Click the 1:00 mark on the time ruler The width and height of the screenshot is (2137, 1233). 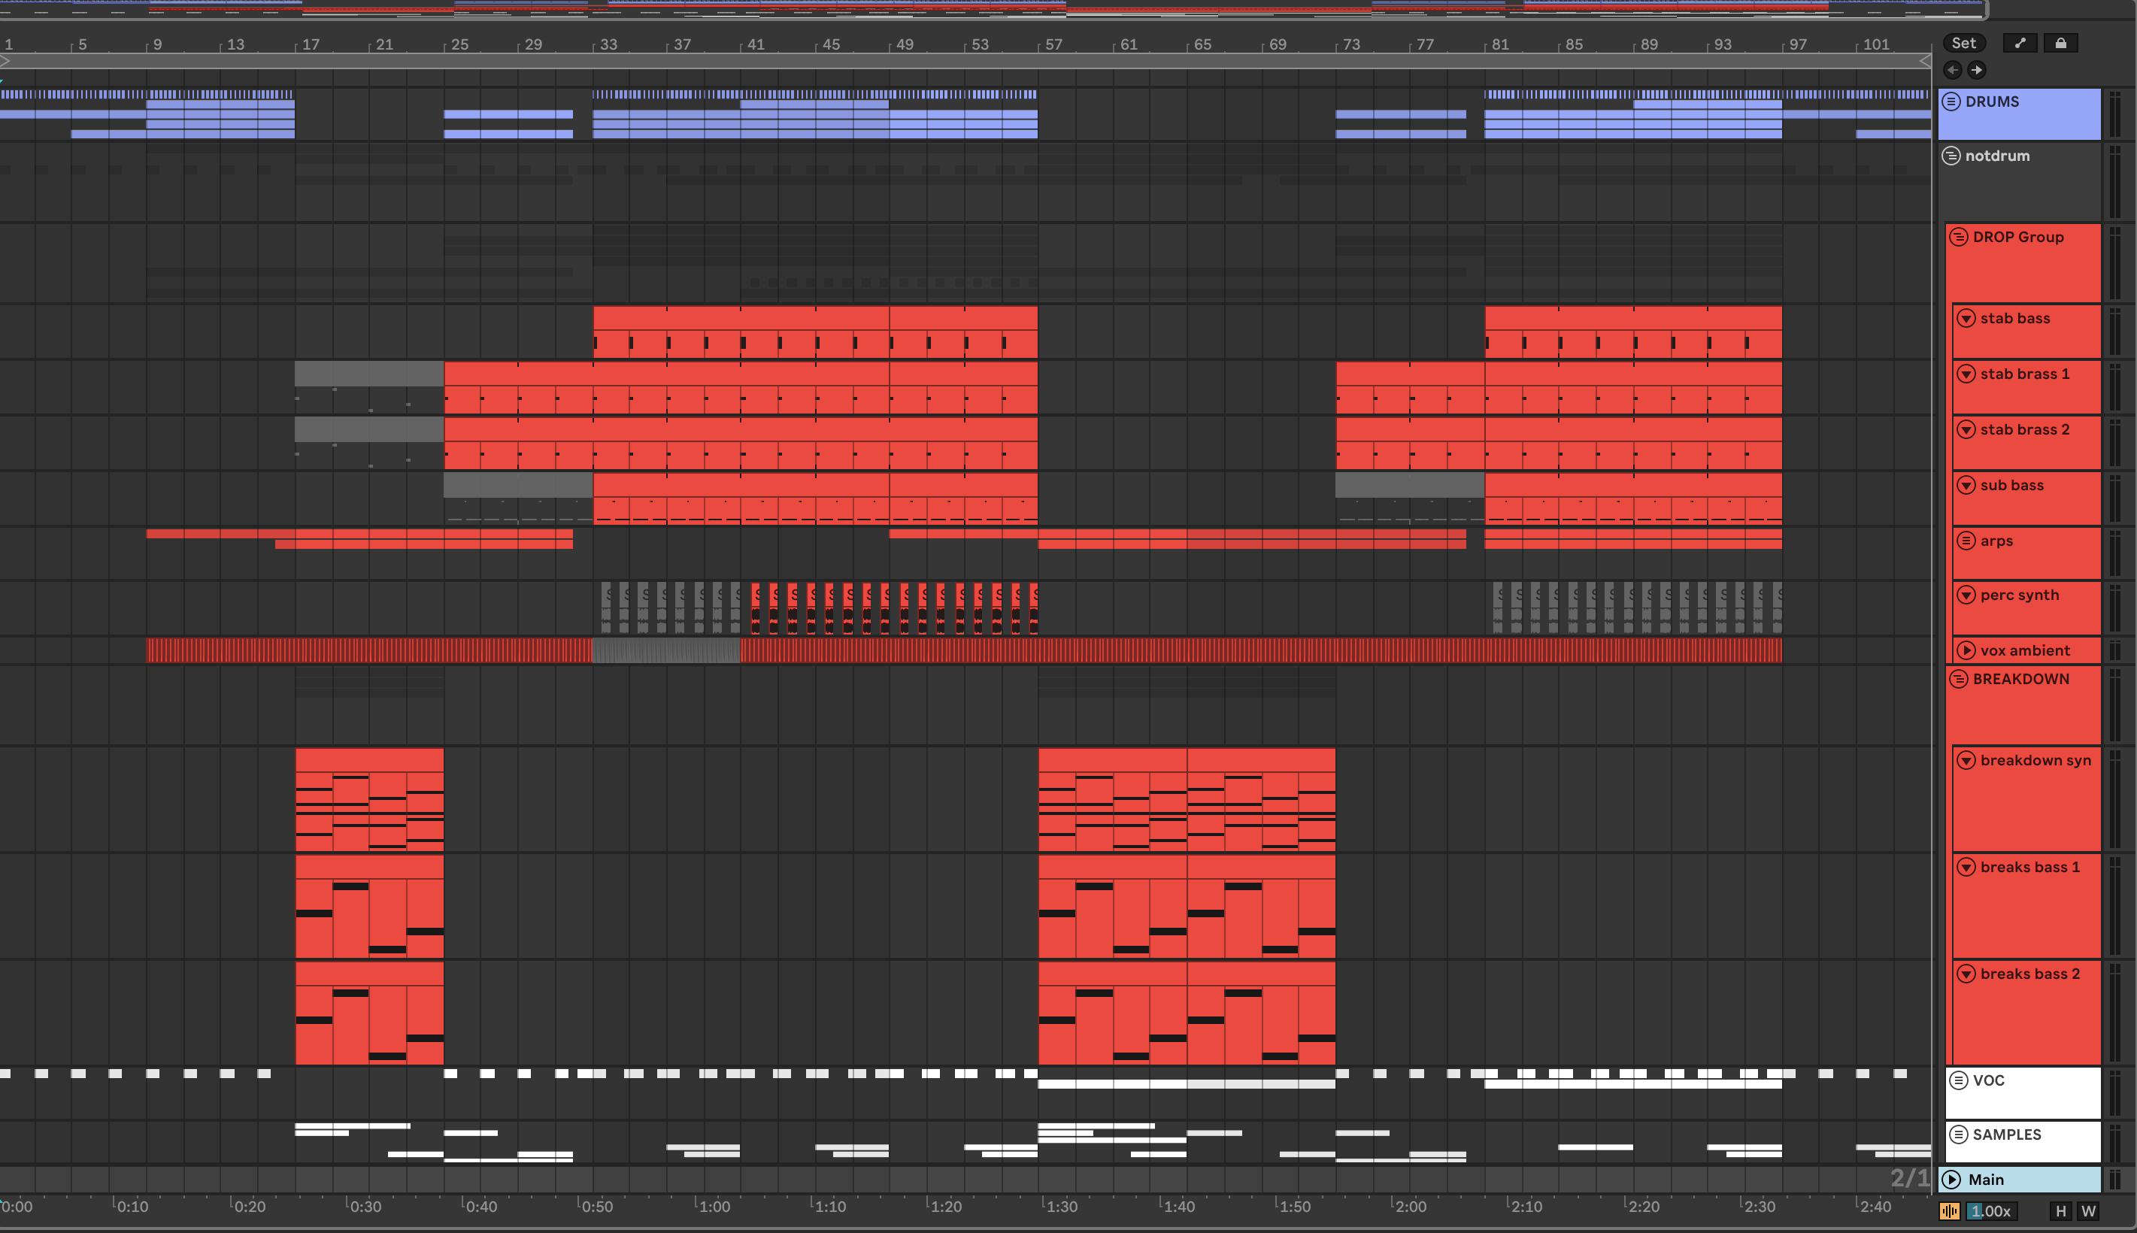point(712,1206)
